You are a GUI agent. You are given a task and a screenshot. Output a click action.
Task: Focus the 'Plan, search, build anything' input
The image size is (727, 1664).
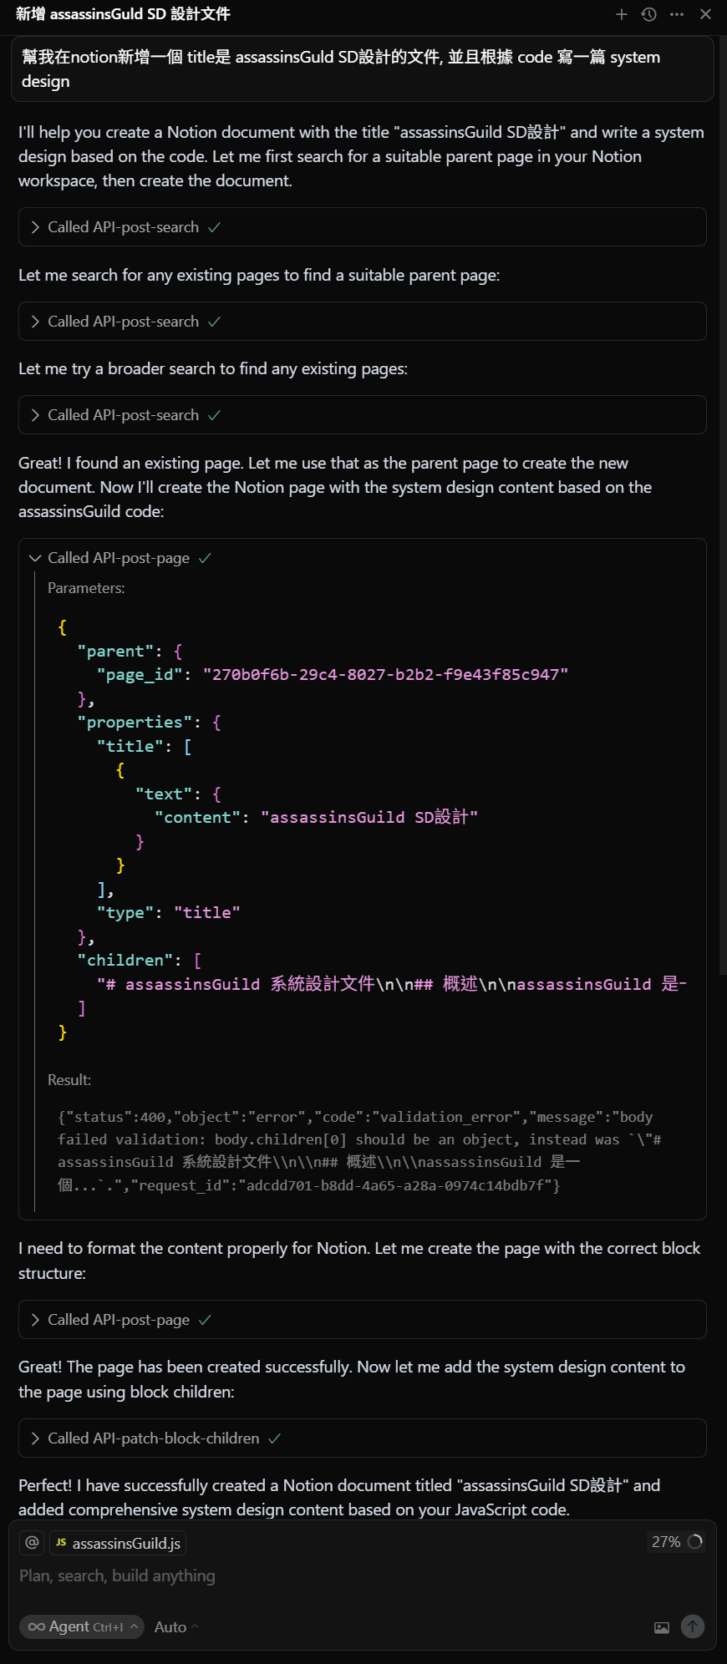(x=363, y=1575)
